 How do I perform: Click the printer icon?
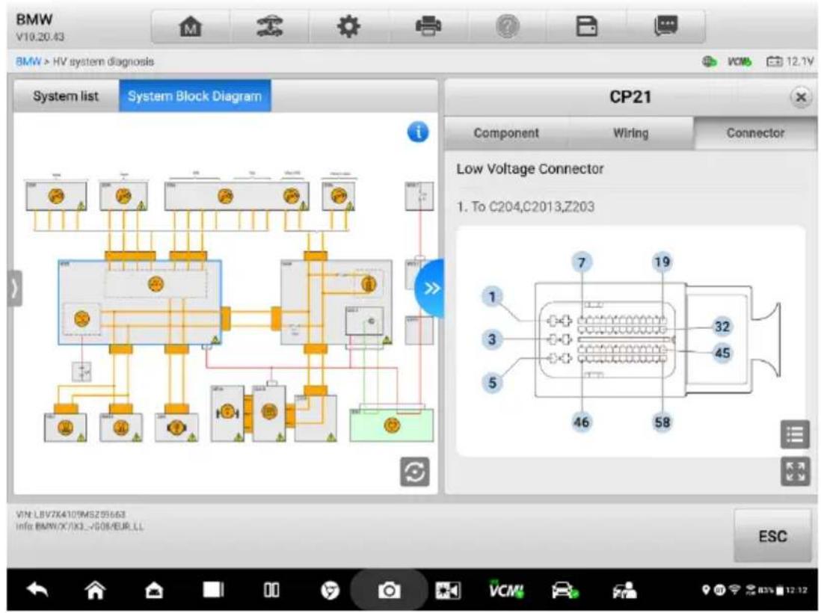tap(428, 26)
